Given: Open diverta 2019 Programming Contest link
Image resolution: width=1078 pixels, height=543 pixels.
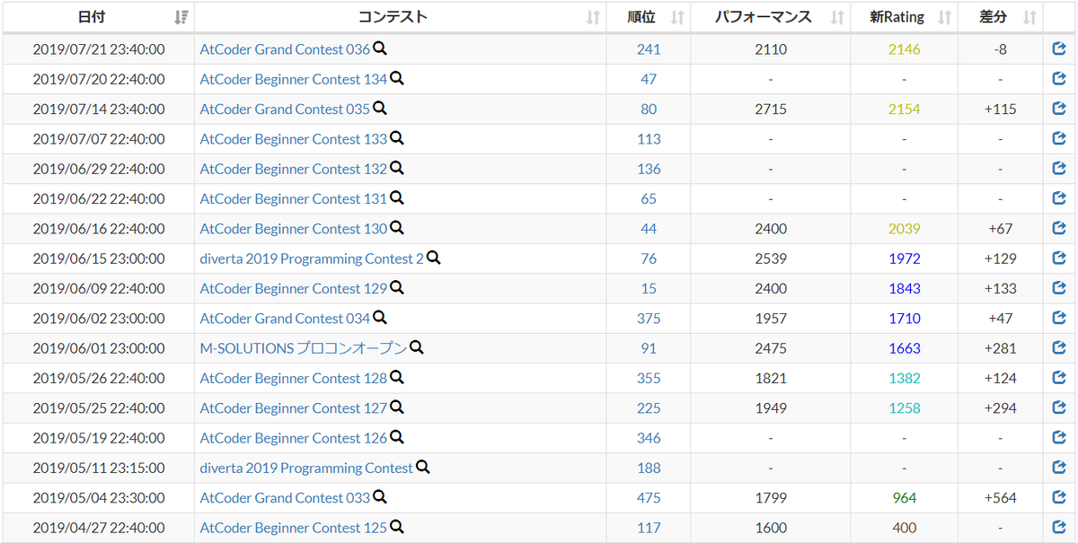Looking at the screenshot, I should 305,468.
